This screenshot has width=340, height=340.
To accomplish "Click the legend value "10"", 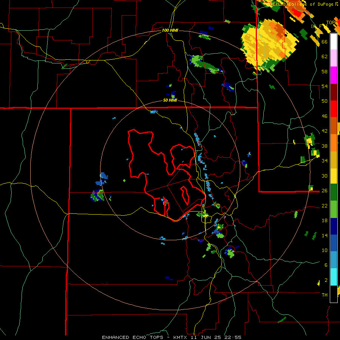I will click(325, 250).
